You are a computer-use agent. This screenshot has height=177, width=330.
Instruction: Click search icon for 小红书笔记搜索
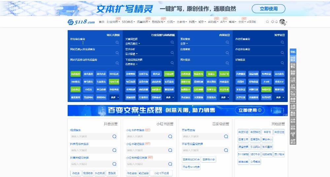[x=170, y=150]
